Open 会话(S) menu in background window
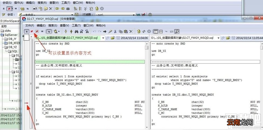The image size is (263, 130). click(7, 3)
